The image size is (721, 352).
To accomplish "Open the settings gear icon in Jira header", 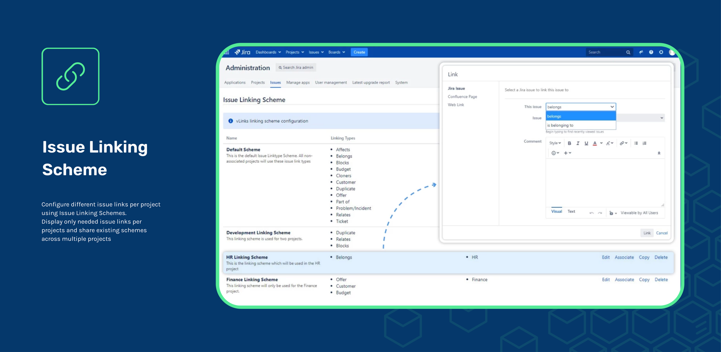I will 661,52.
